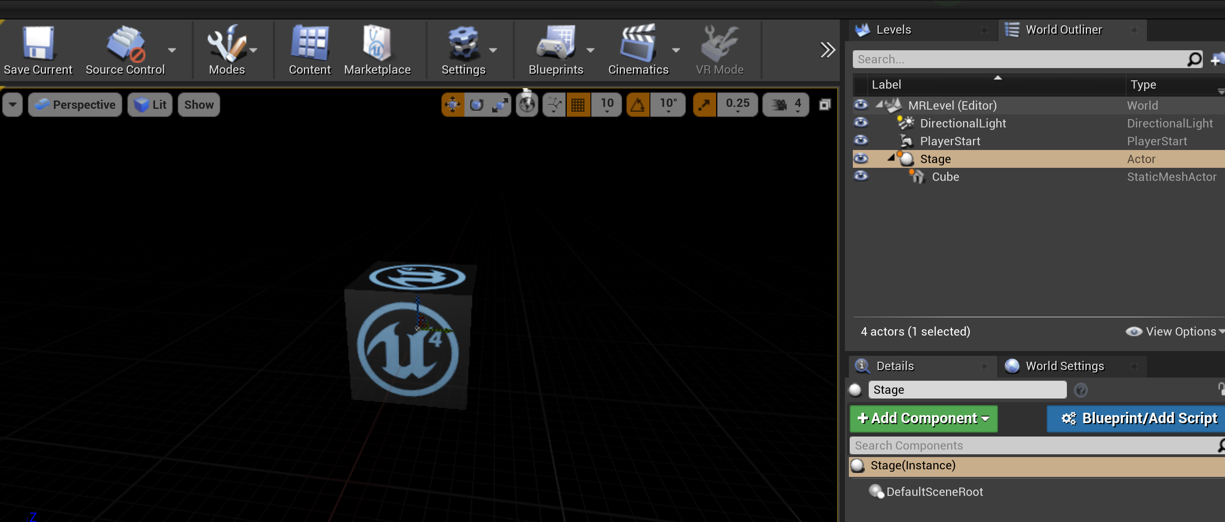Toggle grid snapping on or off
This screenshot has width=1225, height=522.
pyautogui.click(x=578, y=104)
